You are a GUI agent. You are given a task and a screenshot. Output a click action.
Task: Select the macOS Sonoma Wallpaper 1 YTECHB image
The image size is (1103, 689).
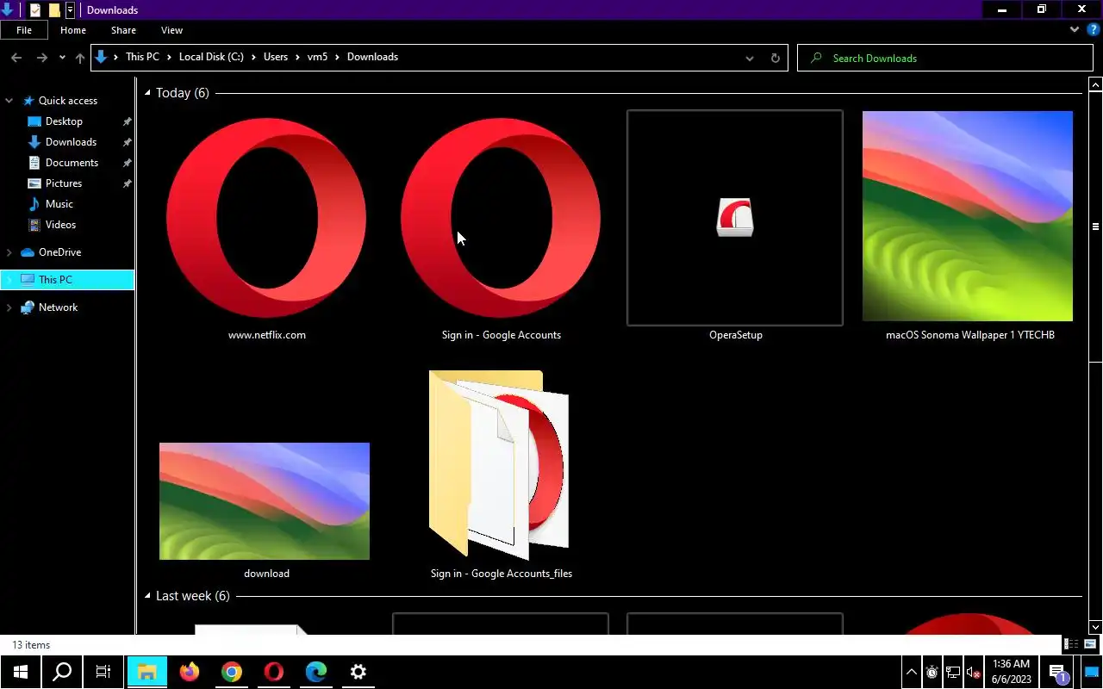(968, 216)
